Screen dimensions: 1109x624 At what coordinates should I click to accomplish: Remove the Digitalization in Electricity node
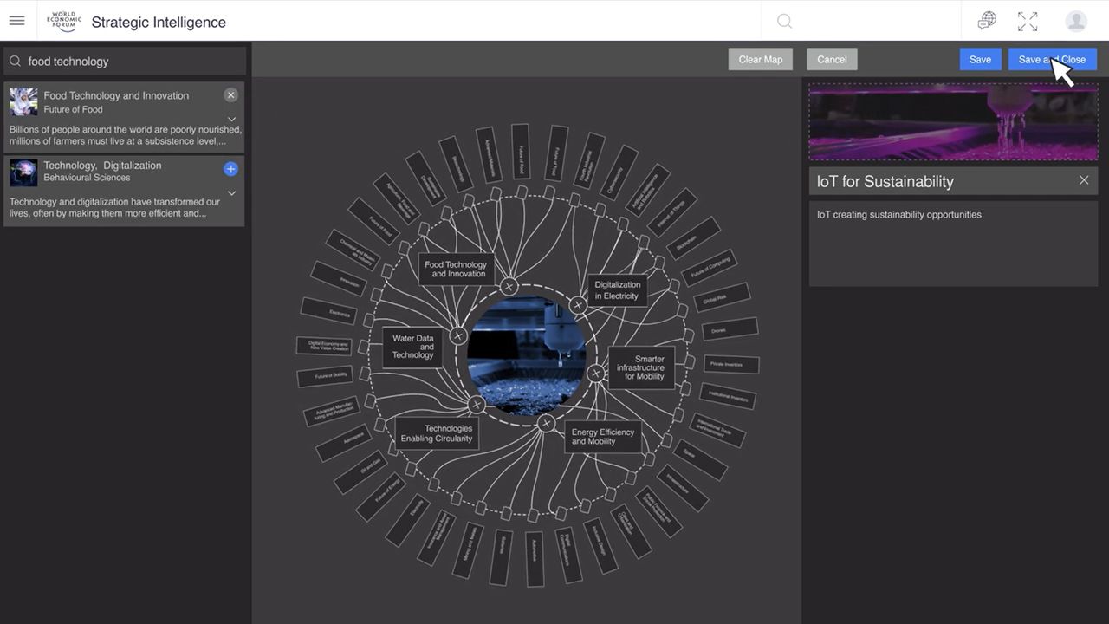coord(578,305)
